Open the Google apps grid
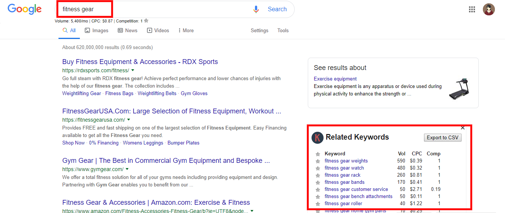 click(472, 9)
